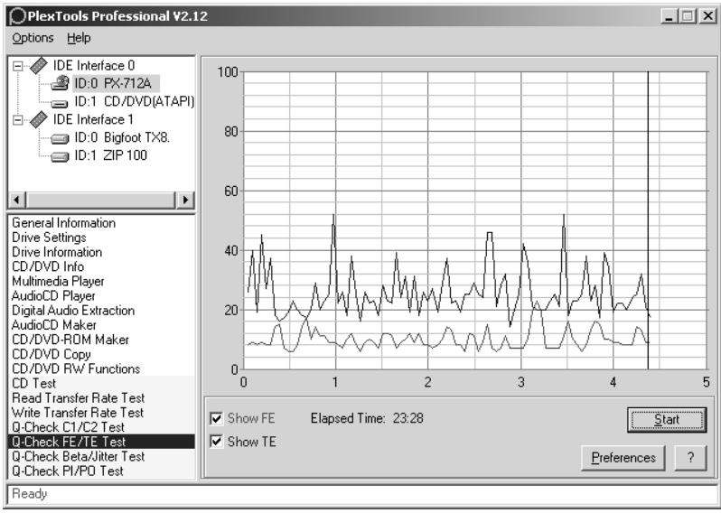Open Write Transfer Rate Test

(78, 413)
